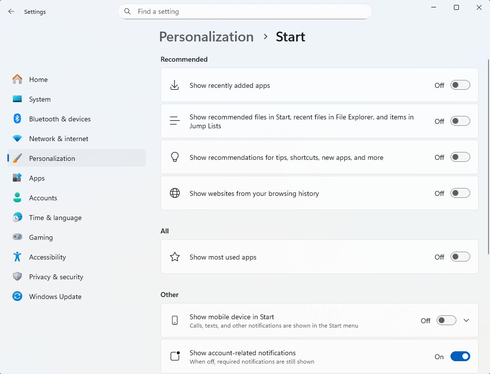Disable Show account-related notifications
The width and height of the screenshot is (490, 374).
[x=460, y=356]
